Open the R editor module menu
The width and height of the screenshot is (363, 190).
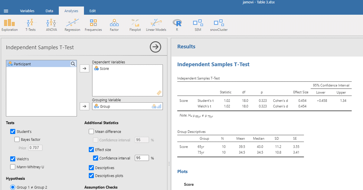[177, 25]
